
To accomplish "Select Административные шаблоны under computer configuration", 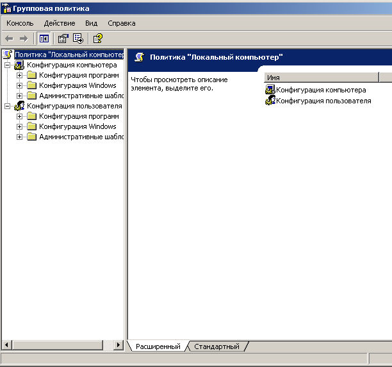I will tap(81, 96).
